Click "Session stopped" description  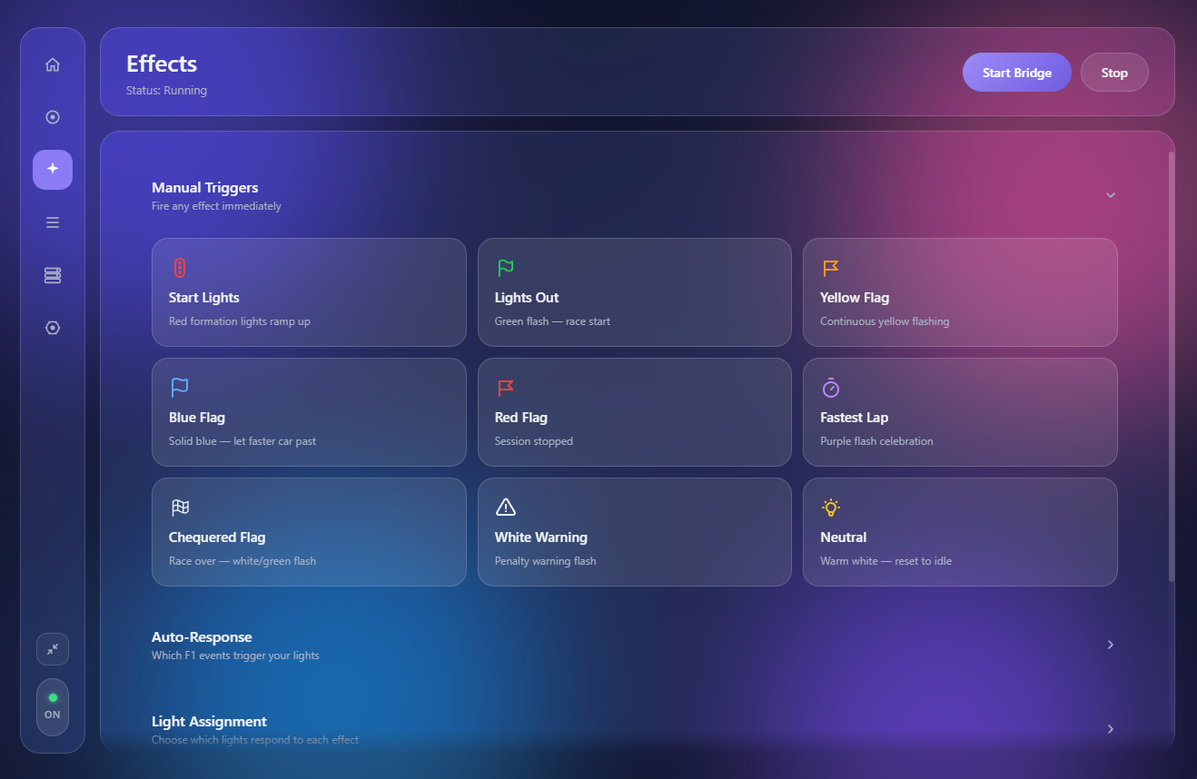click(x=534, y=441)
